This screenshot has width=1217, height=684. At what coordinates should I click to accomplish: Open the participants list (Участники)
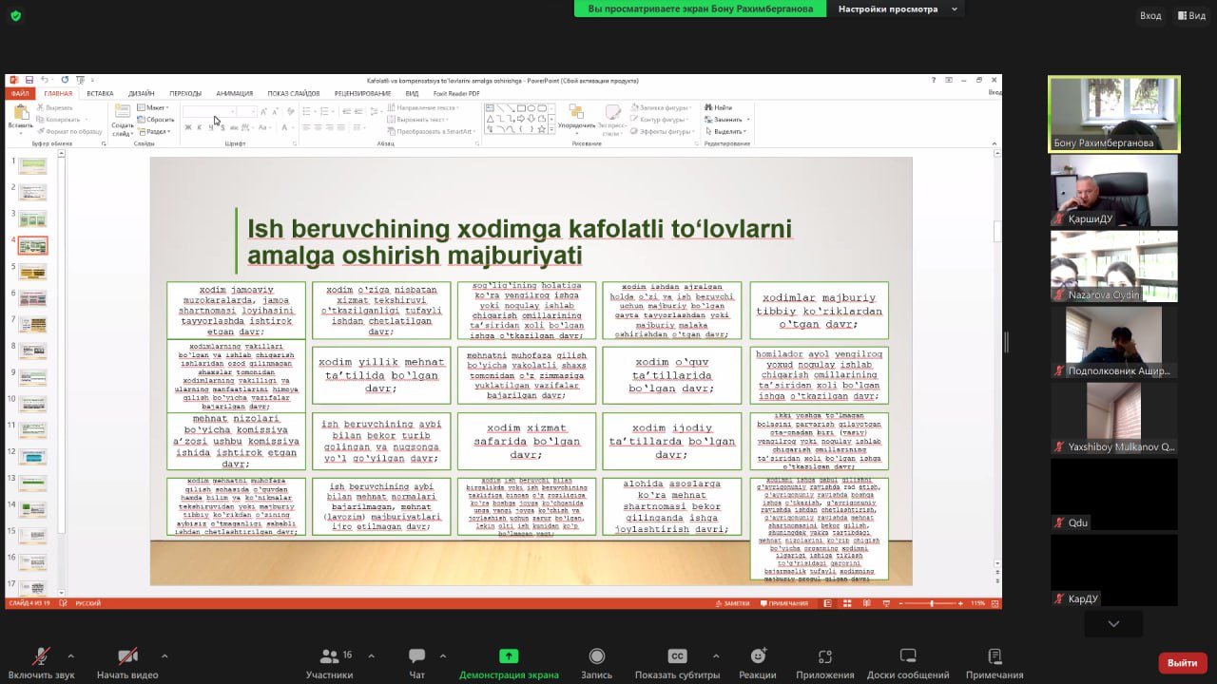330,656
